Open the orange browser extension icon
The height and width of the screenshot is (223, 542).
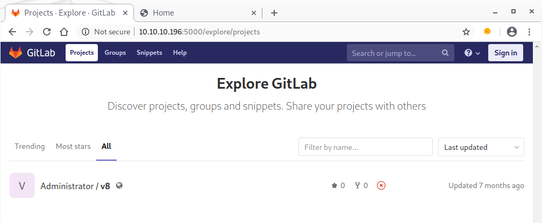tap(487, 31)
